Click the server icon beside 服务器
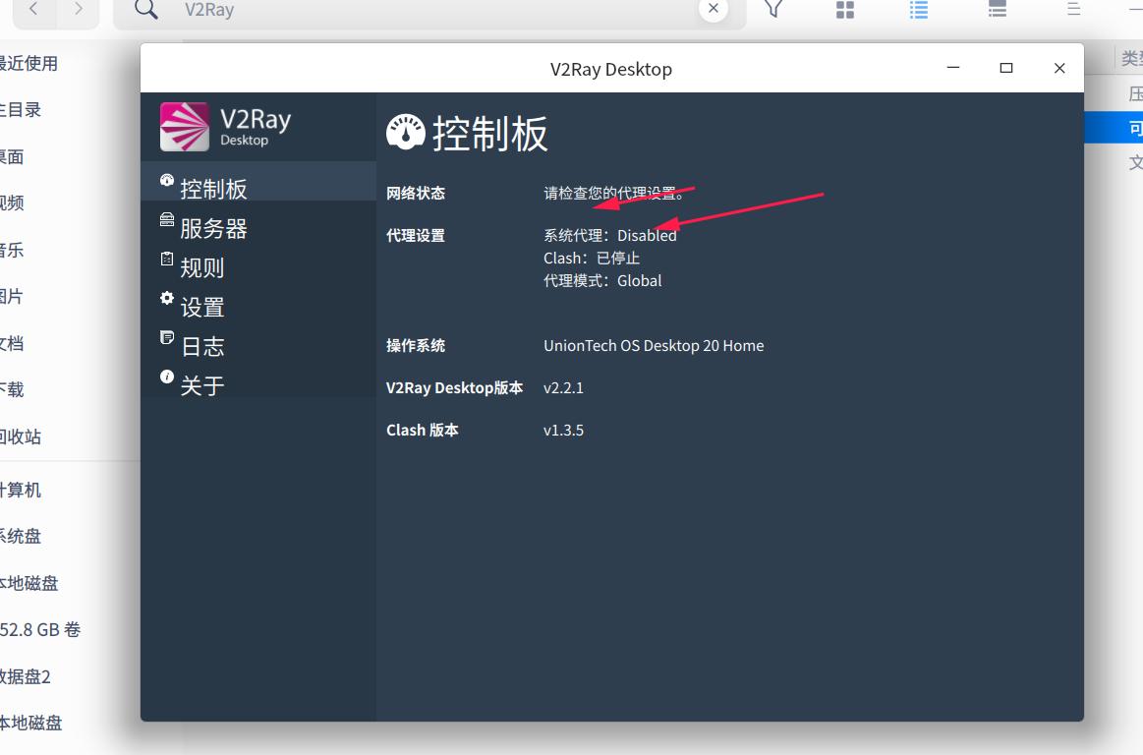This screenshot has width=1143, height=755. tap(167, 219)
